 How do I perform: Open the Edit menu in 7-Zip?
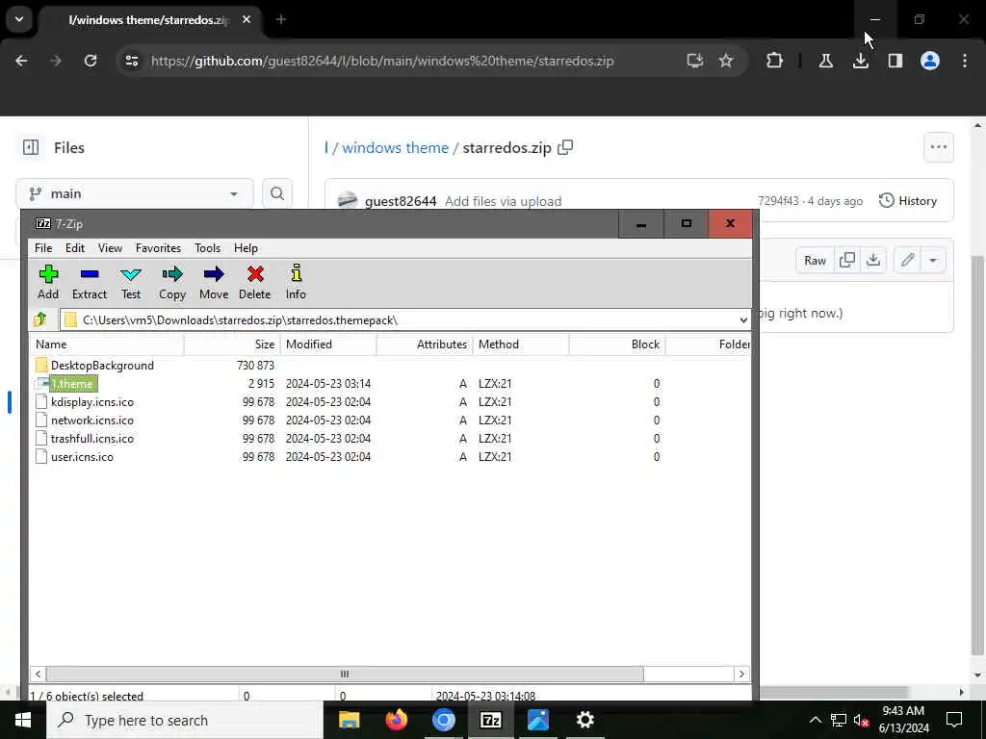tap(75, 247)
